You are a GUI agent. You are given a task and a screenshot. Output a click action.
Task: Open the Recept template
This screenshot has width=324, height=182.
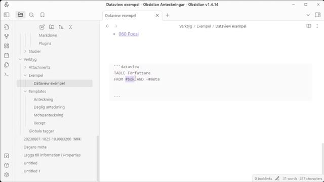click(x=39, y=123)
